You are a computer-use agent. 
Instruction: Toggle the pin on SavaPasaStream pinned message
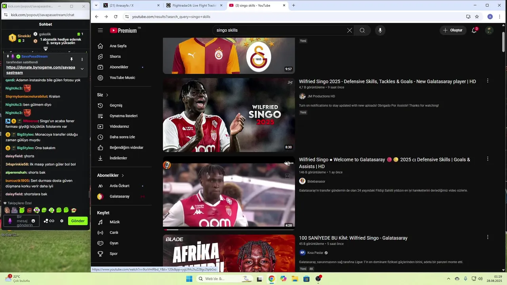point(72,59)
